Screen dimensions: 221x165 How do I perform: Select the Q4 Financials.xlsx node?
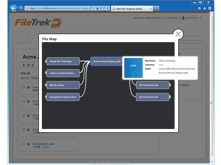pyautogui.click(x=152, y=97)
